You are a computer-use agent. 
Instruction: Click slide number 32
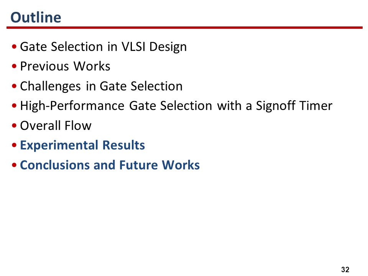(345, 269)
